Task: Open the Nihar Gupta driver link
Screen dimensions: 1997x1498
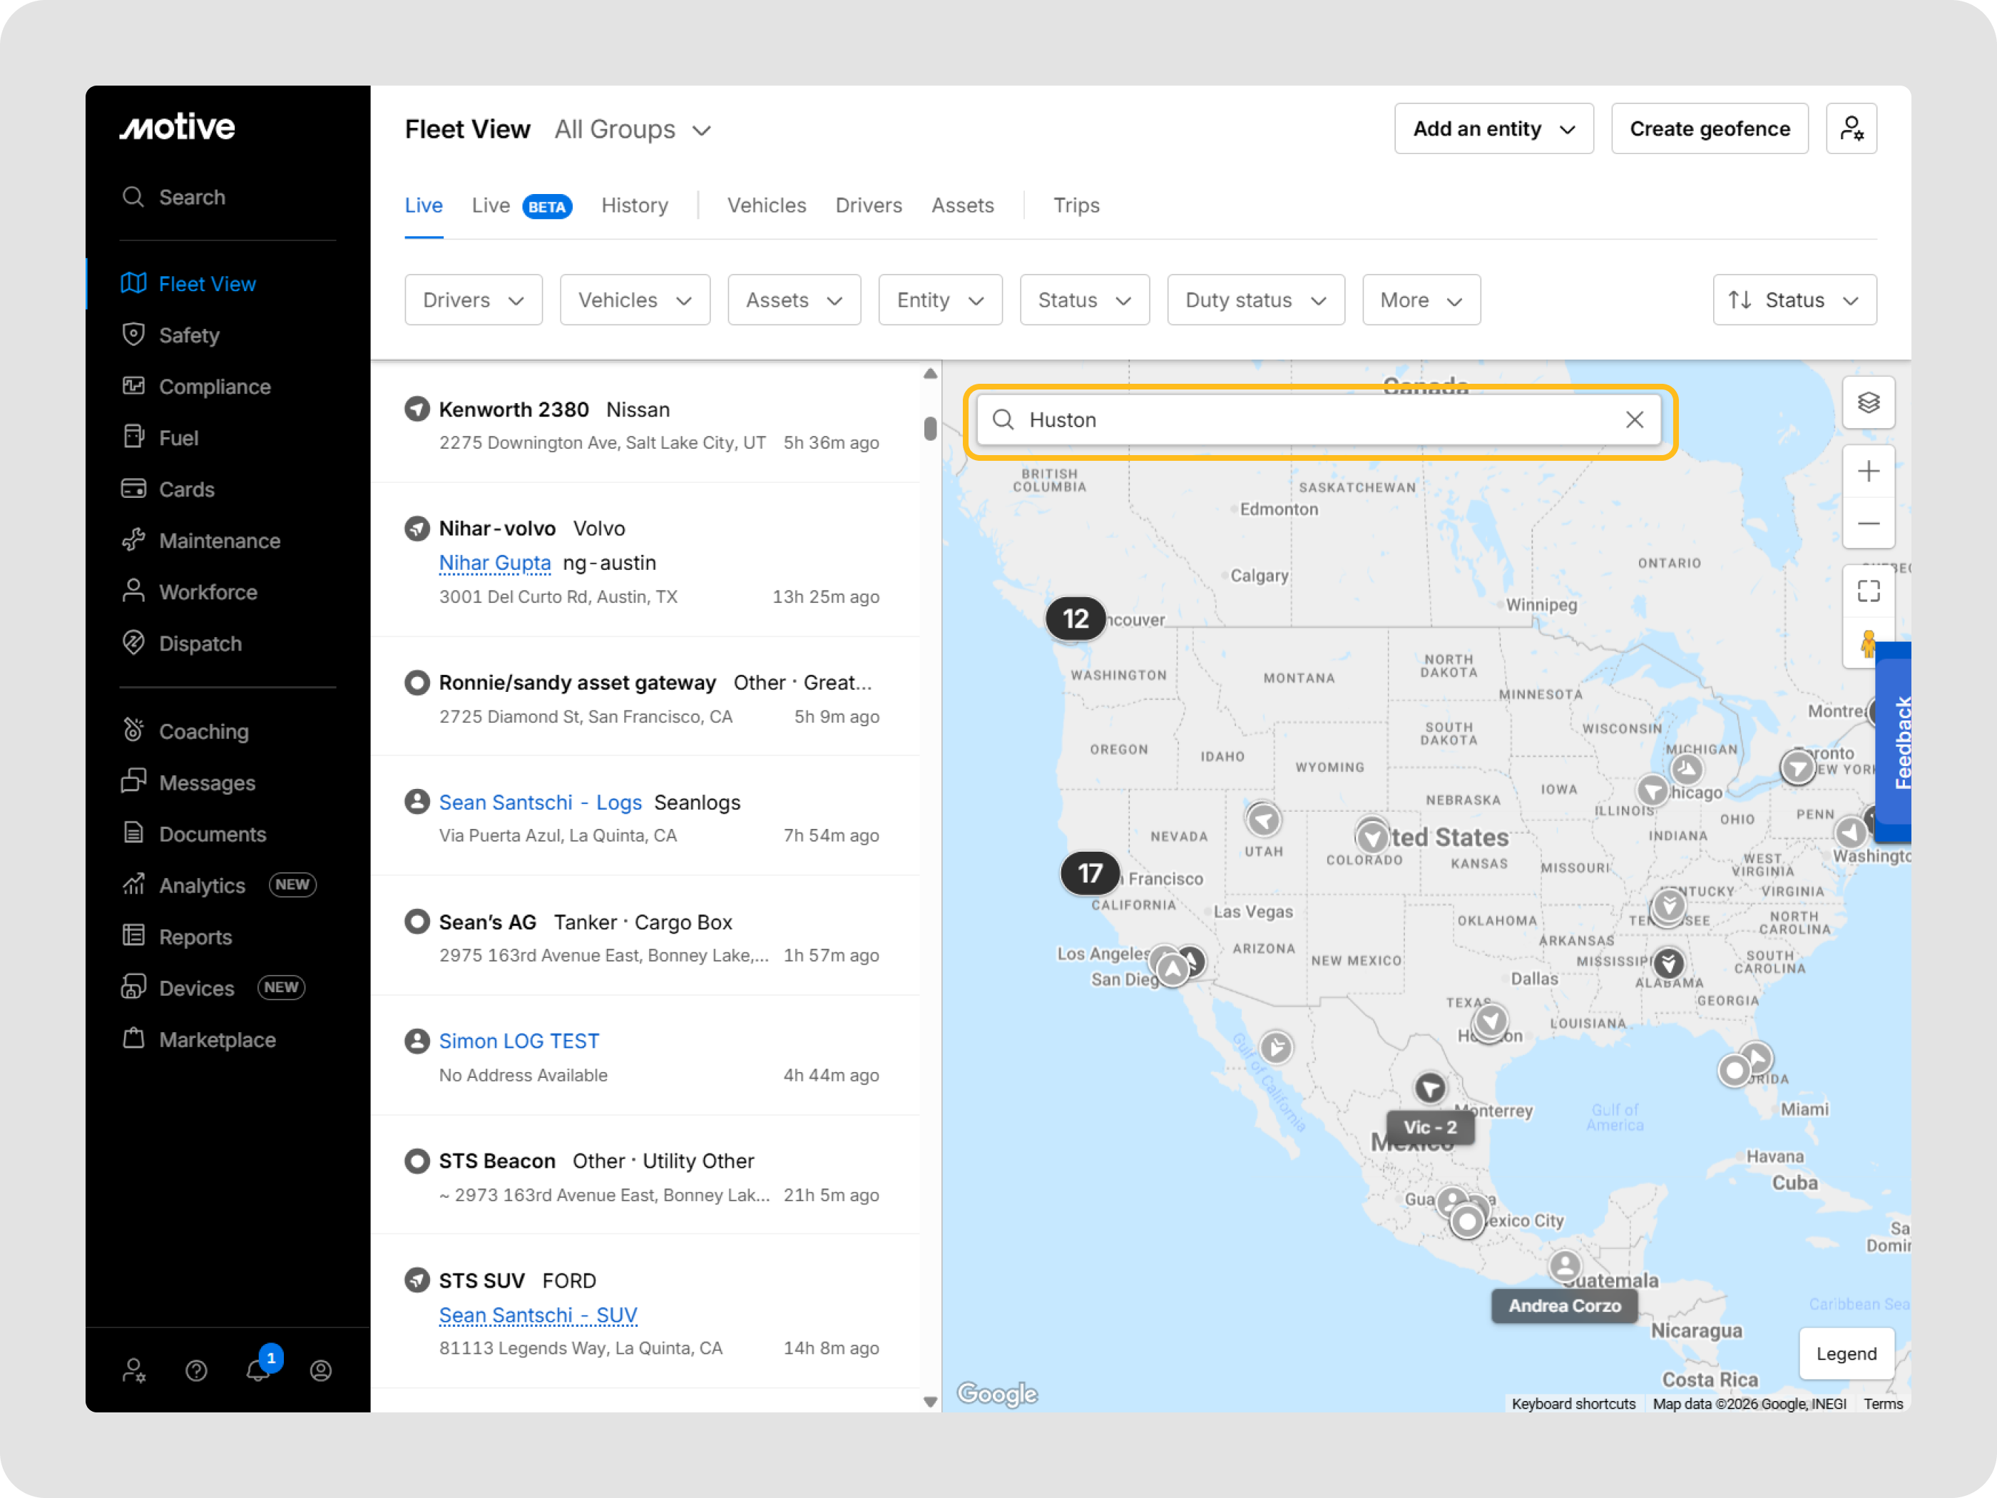Action: (x=495, y=563)
